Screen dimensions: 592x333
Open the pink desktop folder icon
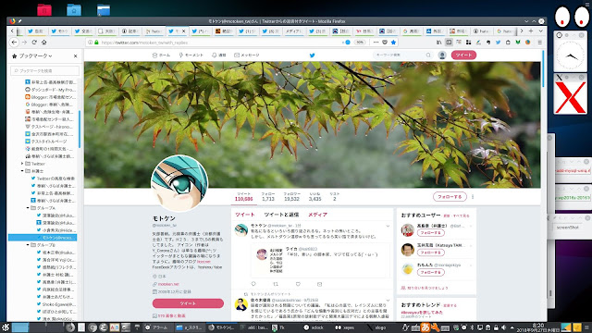44,9
